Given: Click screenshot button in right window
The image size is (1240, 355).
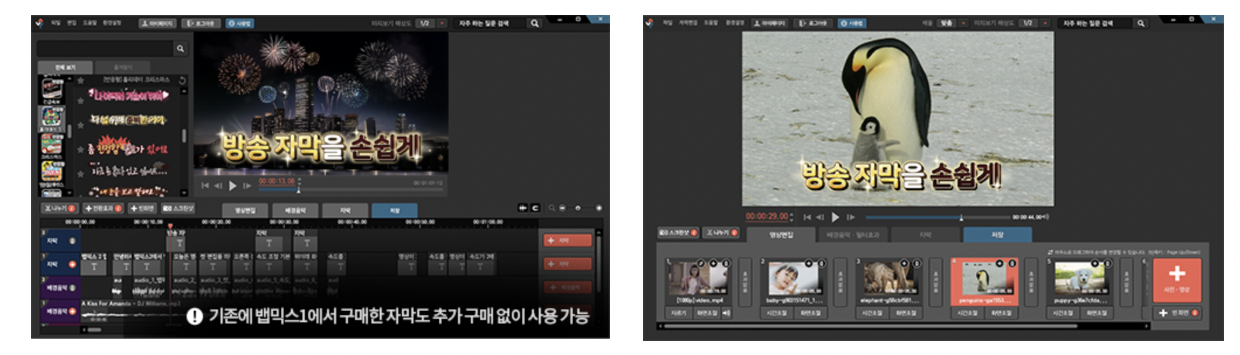Looking at the screenshot, I should [677, 233].
